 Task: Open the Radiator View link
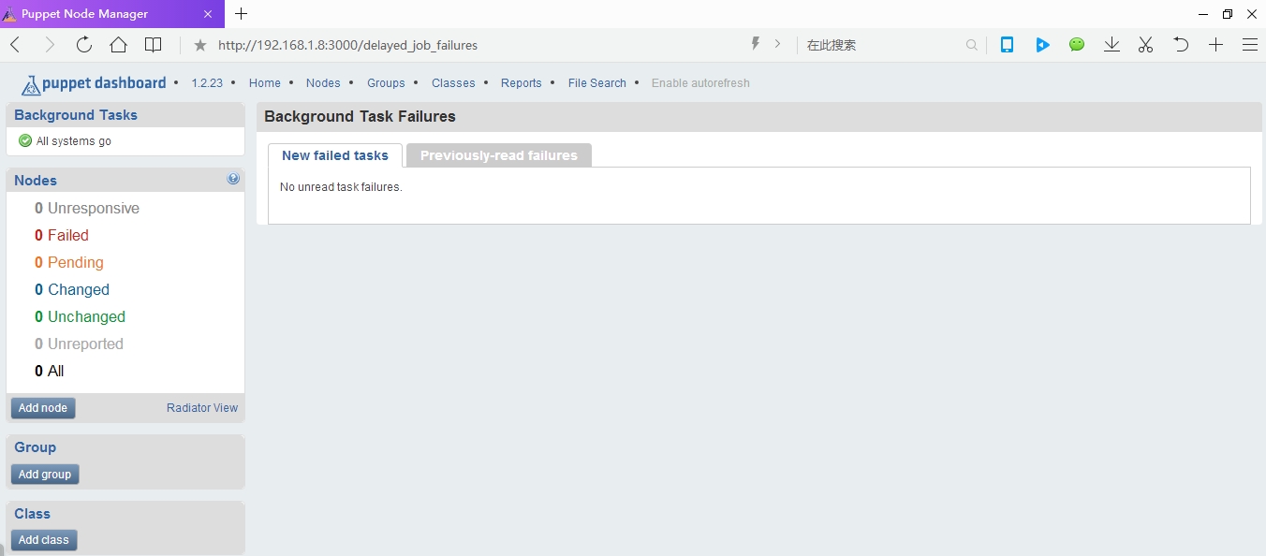202,408
